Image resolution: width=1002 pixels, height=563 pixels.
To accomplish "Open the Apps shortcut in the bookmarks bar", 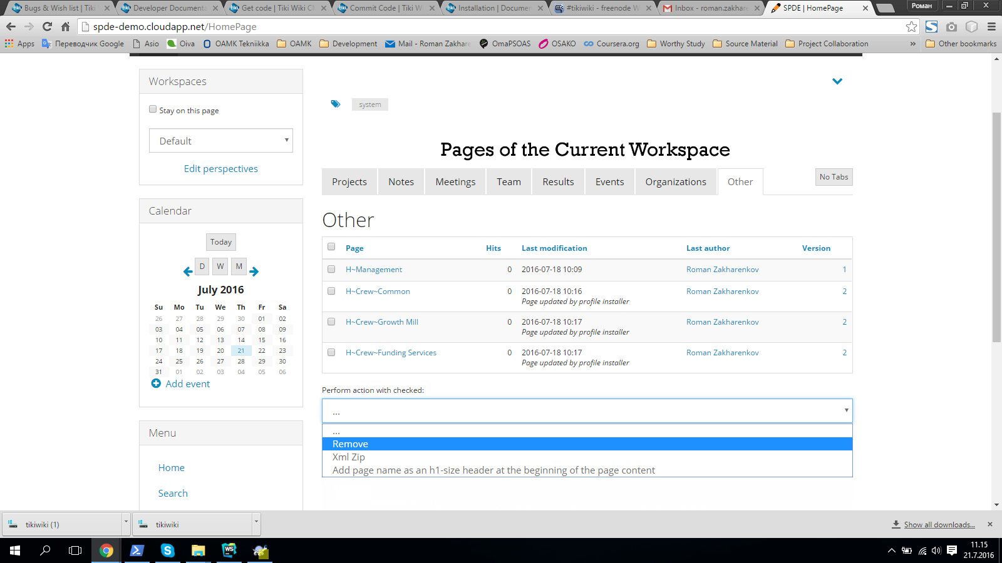I will (x=19, y=44).
